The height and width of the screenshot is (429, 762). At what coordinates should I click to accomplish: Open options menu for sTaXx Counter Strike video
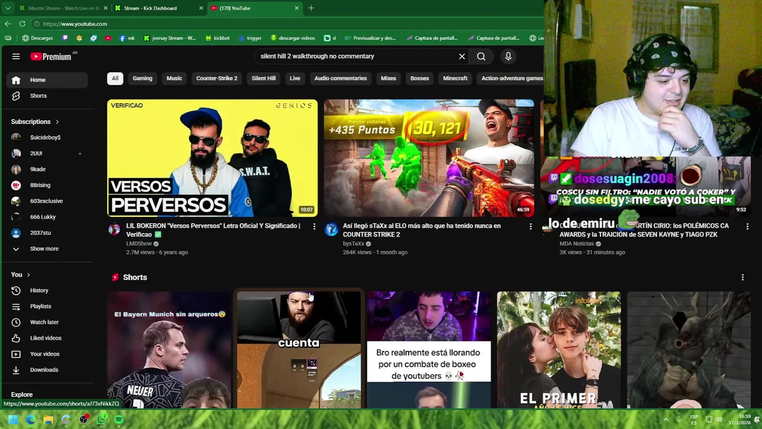[x=530, y=226]
